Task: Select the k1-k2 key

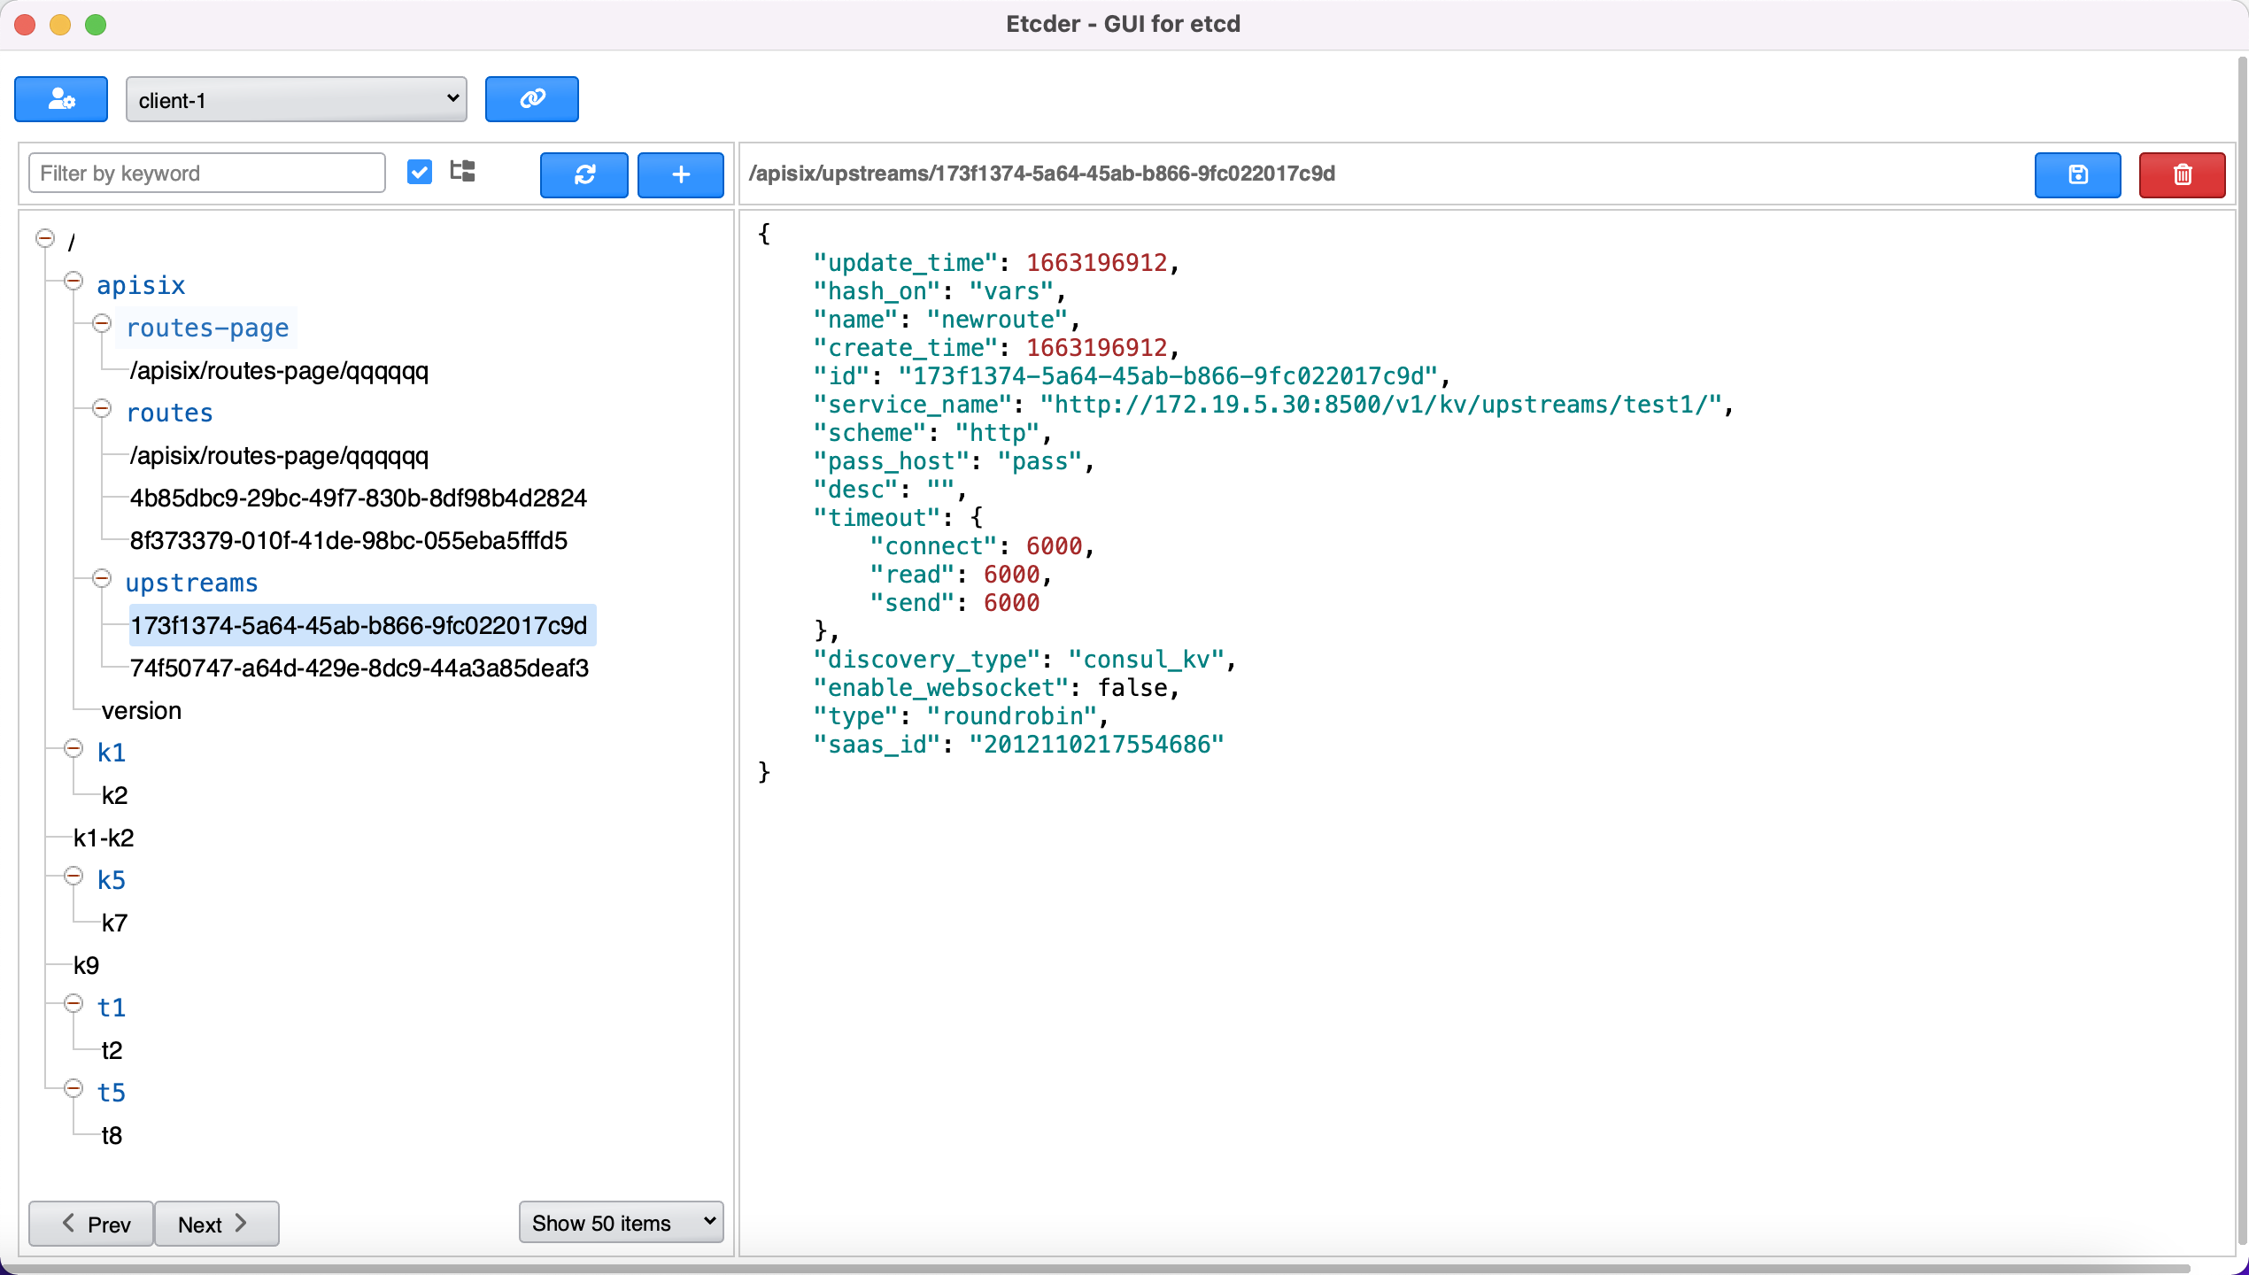Action: (x=104, y=838)
